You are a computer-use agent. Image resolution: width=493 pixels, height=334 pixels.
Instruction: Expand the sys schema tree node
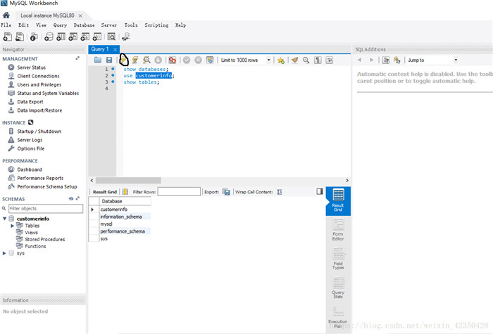click(x=5, y=253)
